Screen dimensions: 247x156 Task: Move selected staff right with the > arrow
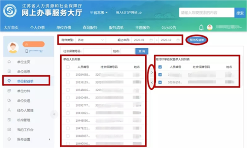click(x=152, y=73)
